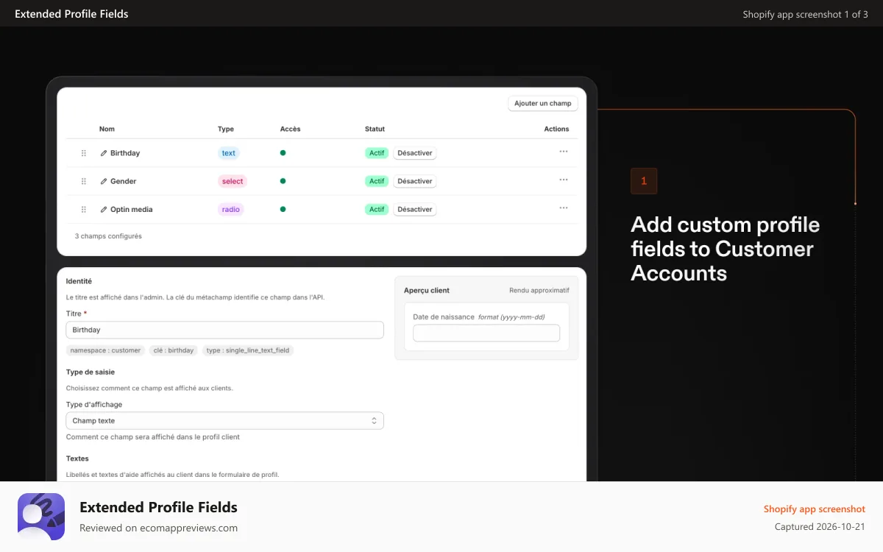This screenshot has height=552, width=883.
Task: Open the Type d'affichage dropdown showing Champ texte
Action: [224, 421]
